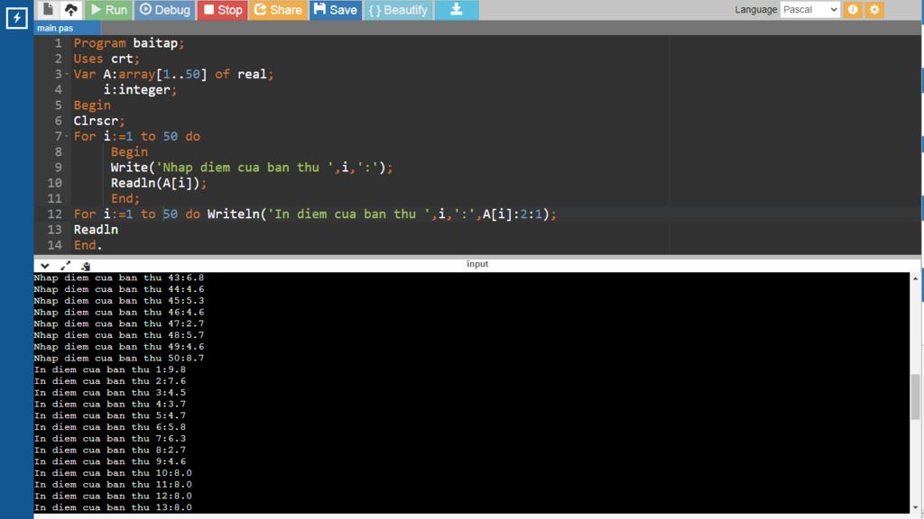Image resolution: width=924 pixels, height=519 pixels.
Task: Click the 'i:integer;' declaration line
Action: pos(140,89)
